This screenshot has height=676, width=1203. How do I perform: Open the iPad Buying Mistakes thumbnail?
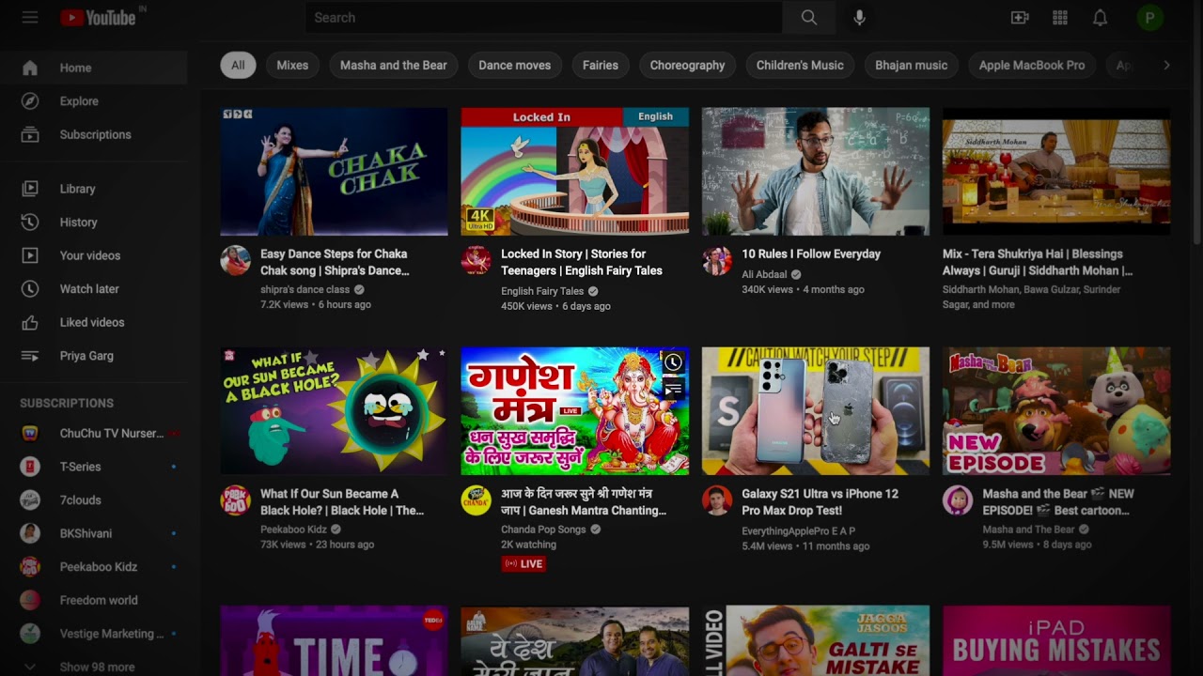(x=1056, y=641)
